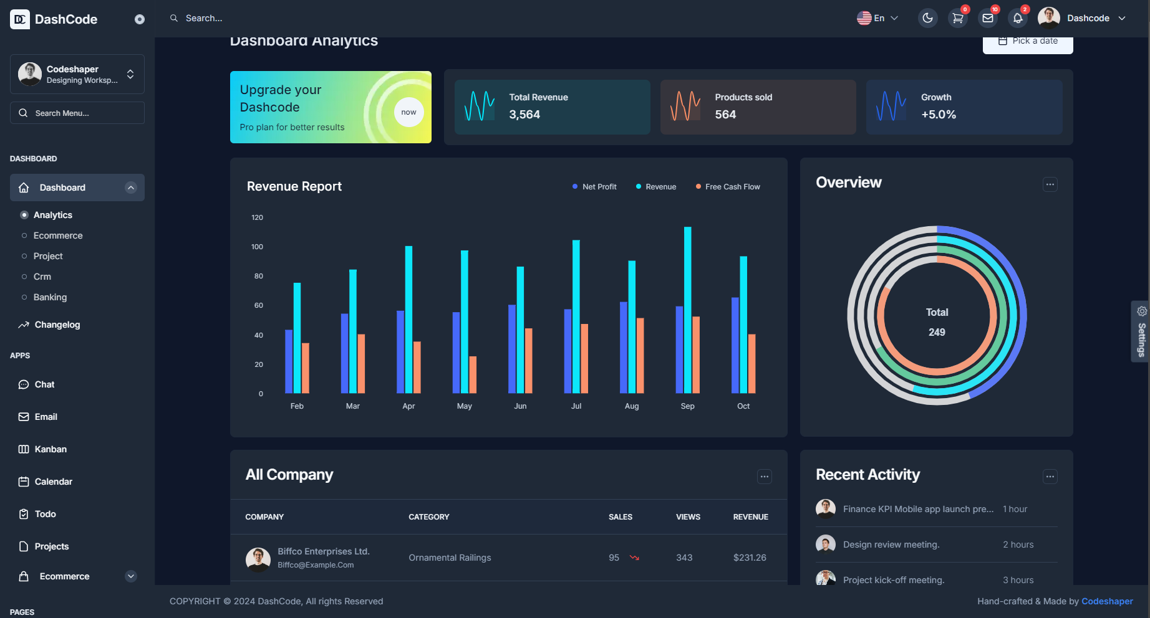This screenshot has height=618, width=1150.
Task: Open the shopping cart icon
Action: click(958, 18)
